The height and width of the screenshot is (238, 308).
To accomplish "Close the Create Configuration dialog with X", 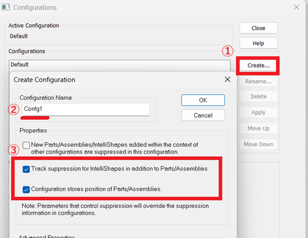I will click(227, 79).
